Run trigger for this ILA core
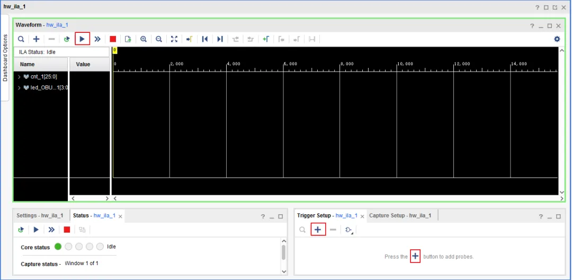 pyautogui.click(x=82, y=39)
